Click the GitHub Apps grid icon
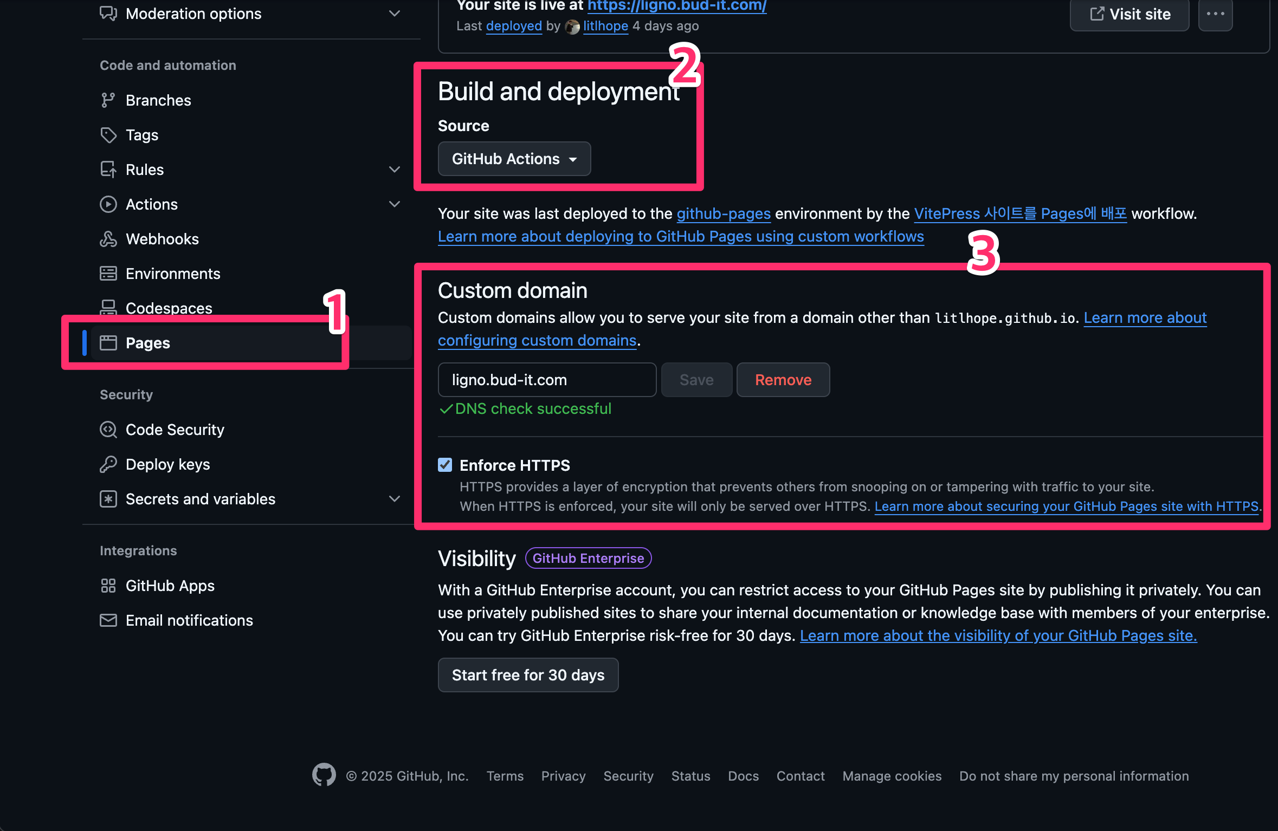This screenshot has width=1278, height=831. [108, 586]
